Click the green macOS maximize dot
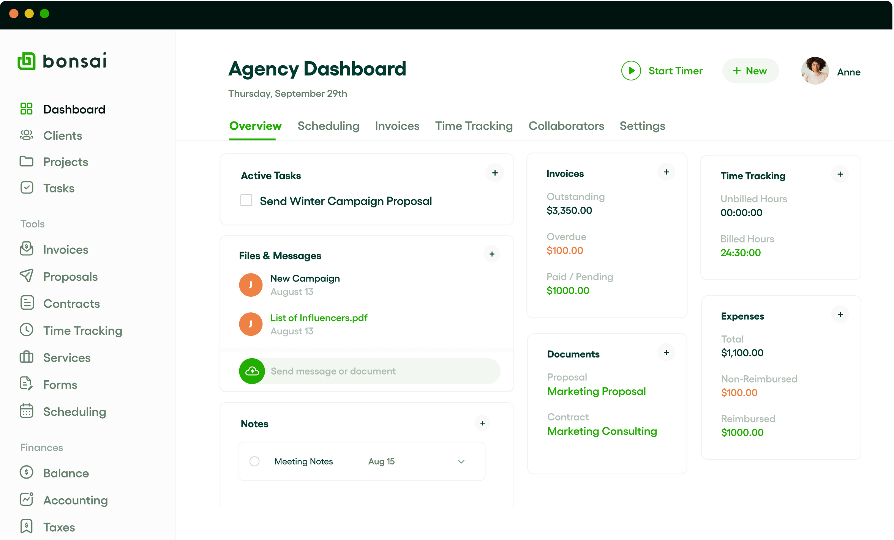This screenshot has height=540, width=894. click(44, 14)
